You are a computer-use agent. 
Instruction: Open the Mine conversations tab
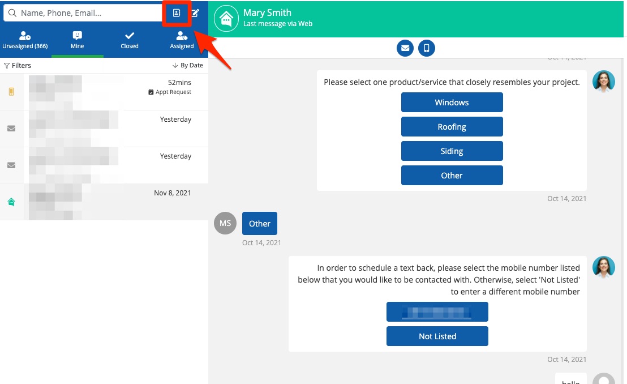pyautogui.click(x=78, y=40)
